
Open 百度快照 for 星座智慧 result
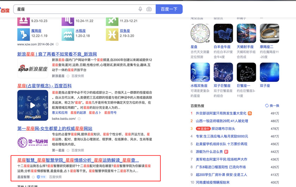click(x=55, y=177)
